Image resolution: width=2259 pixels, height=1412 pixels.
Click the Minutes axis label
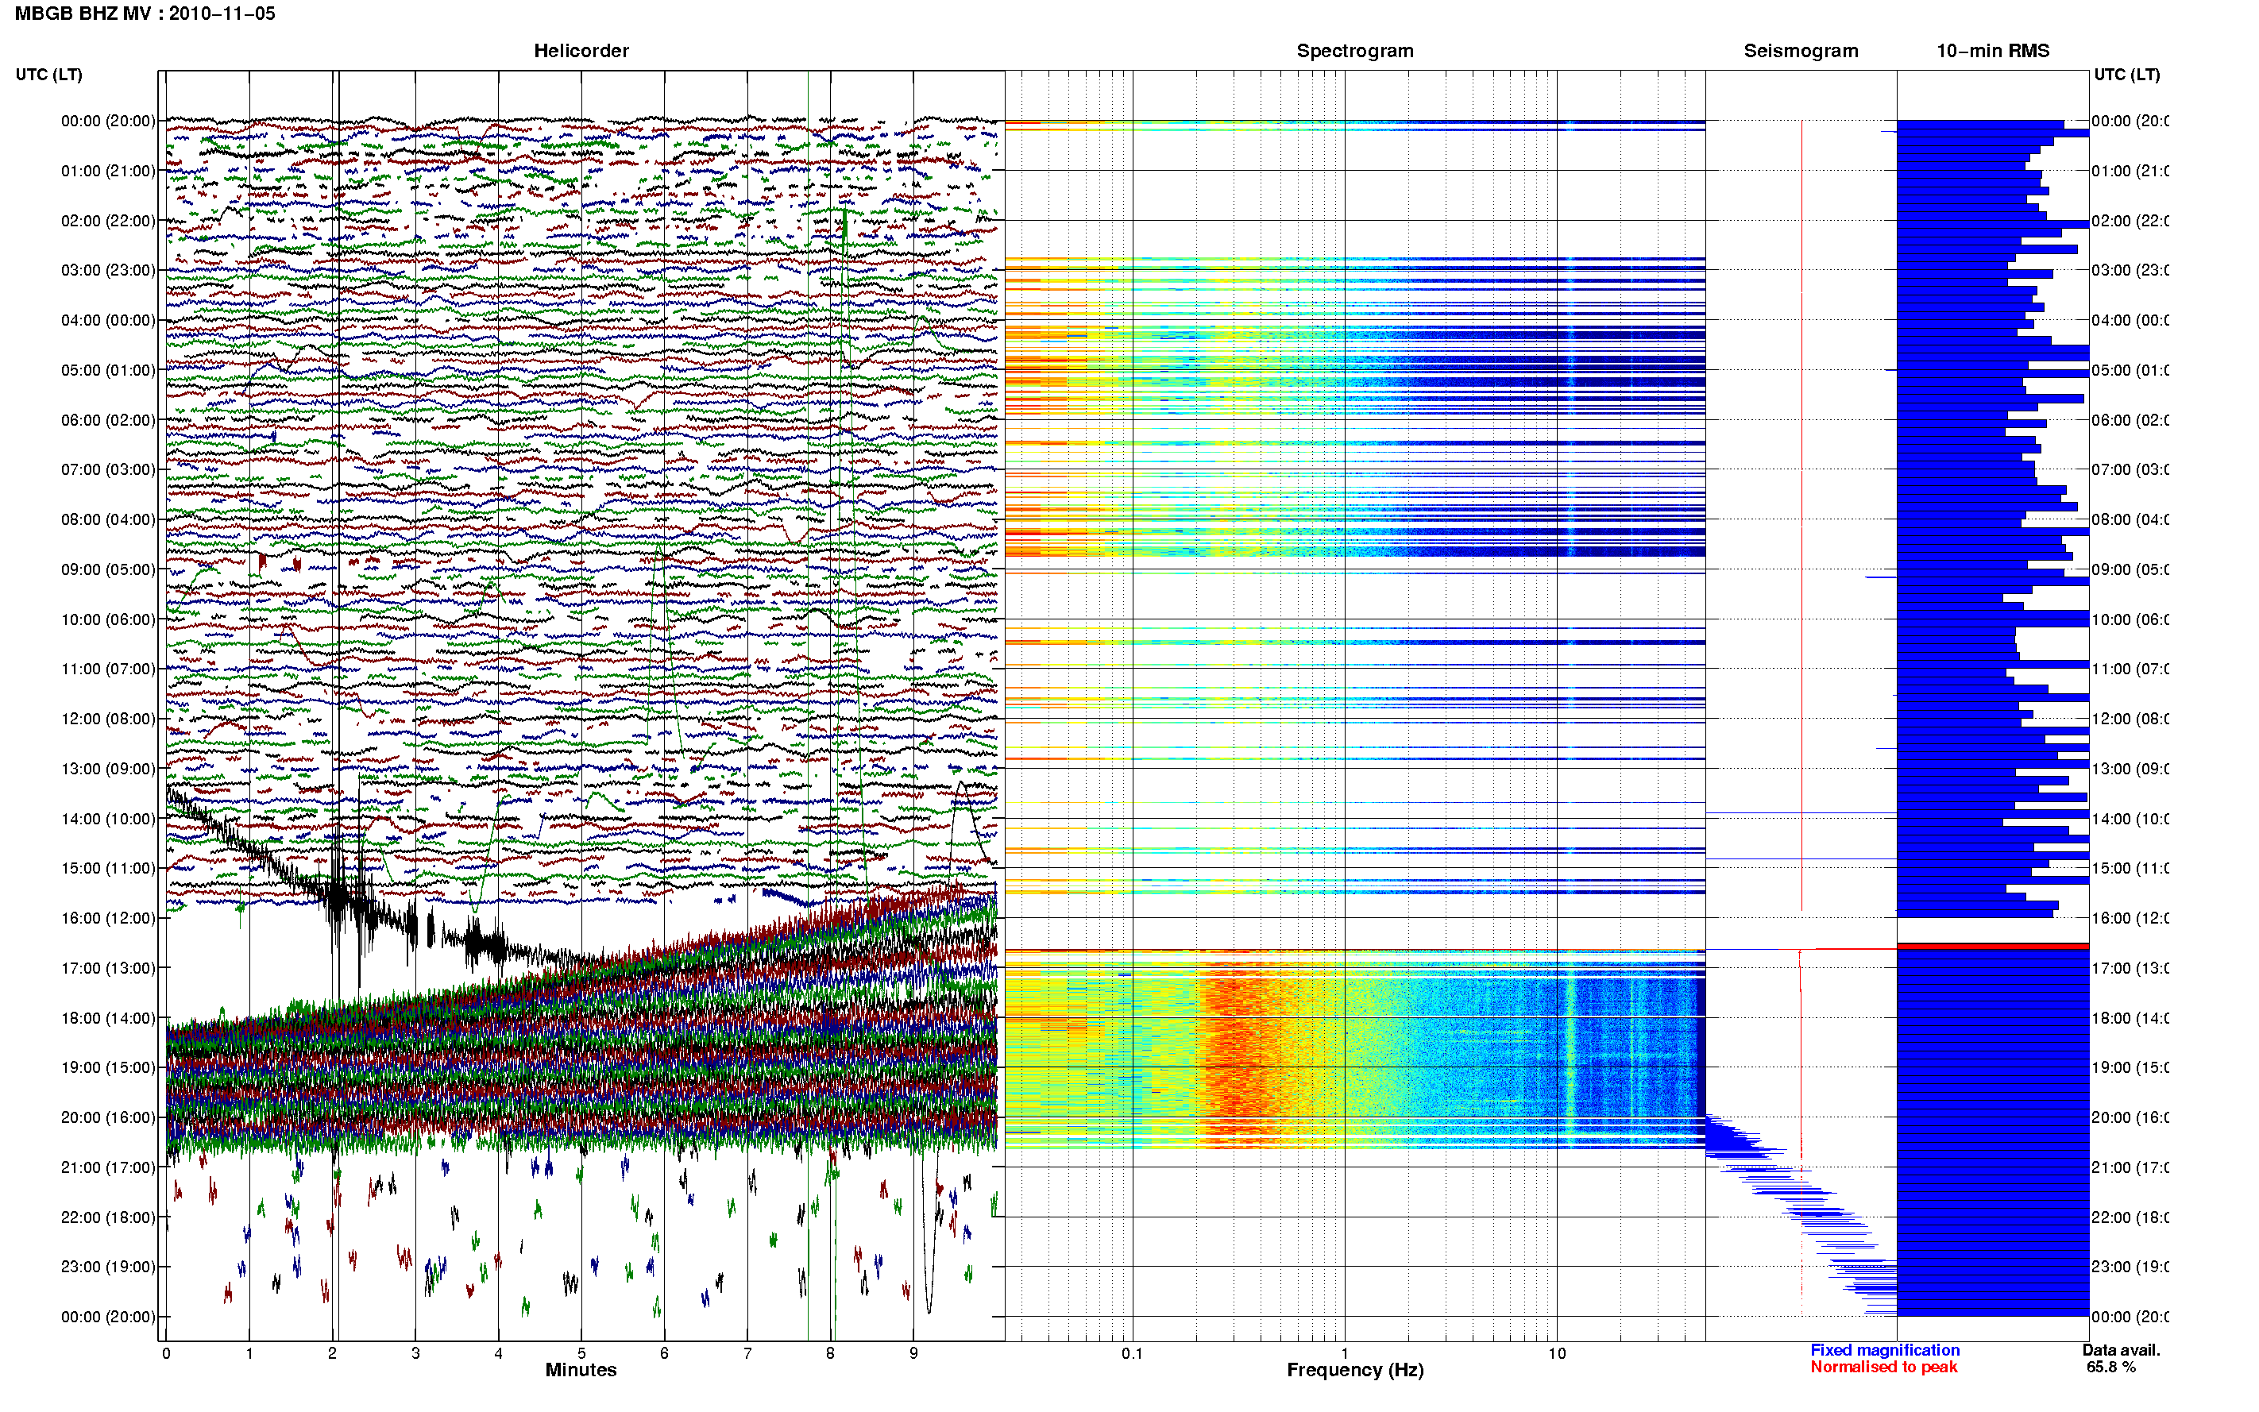tap(581, 1370)
